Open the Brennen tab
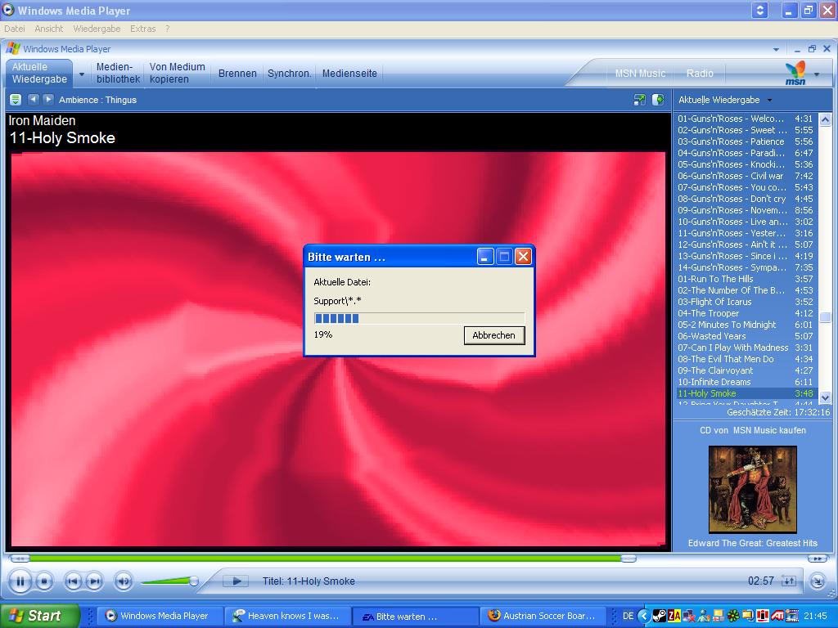838x628 pixels. pos(237,74)
